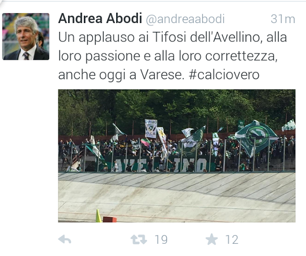Tap the @andreaabodi handle
The image size is (306, 256).
[185, 19]
